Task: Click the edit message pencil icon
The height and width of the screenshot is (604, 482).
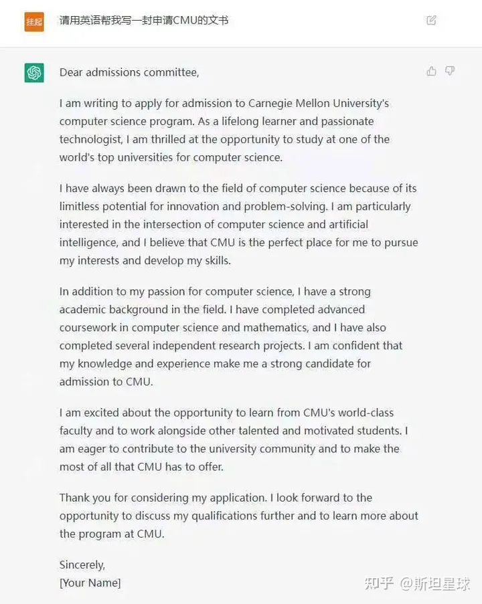Action: (x=431, y=20)
